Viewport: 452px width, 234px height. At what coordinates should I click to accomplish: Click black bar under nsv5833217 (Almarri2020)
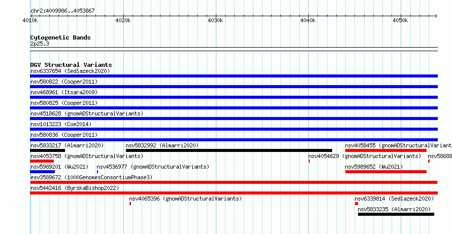coord(48,150)
